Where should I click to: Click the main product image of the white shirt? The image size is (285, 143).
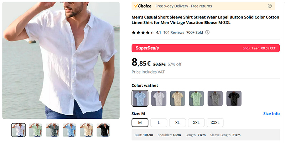(x=61, y=60)
